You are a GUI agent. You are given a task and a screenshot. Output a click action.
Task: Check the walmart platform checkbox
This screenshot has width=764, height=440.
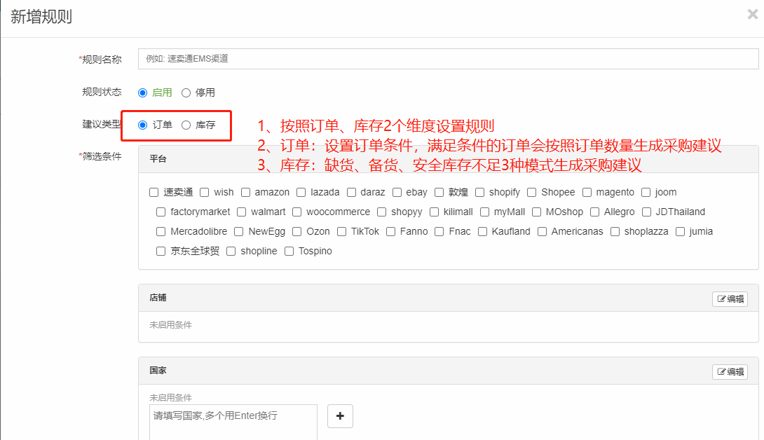242,212
